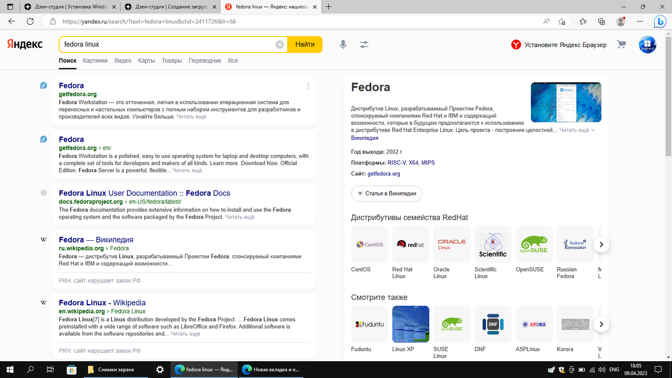Switch to the Картинки search tab
The width and height of the screenshot is (672, 378).
(x=95, y=60)
